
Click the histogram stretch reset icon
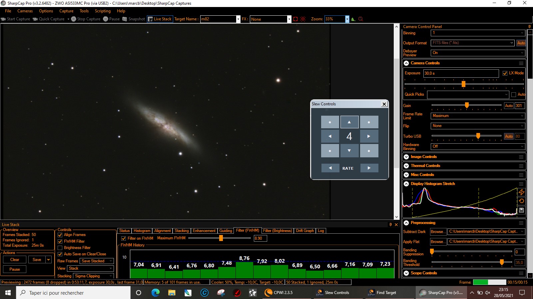click(522, 201)
